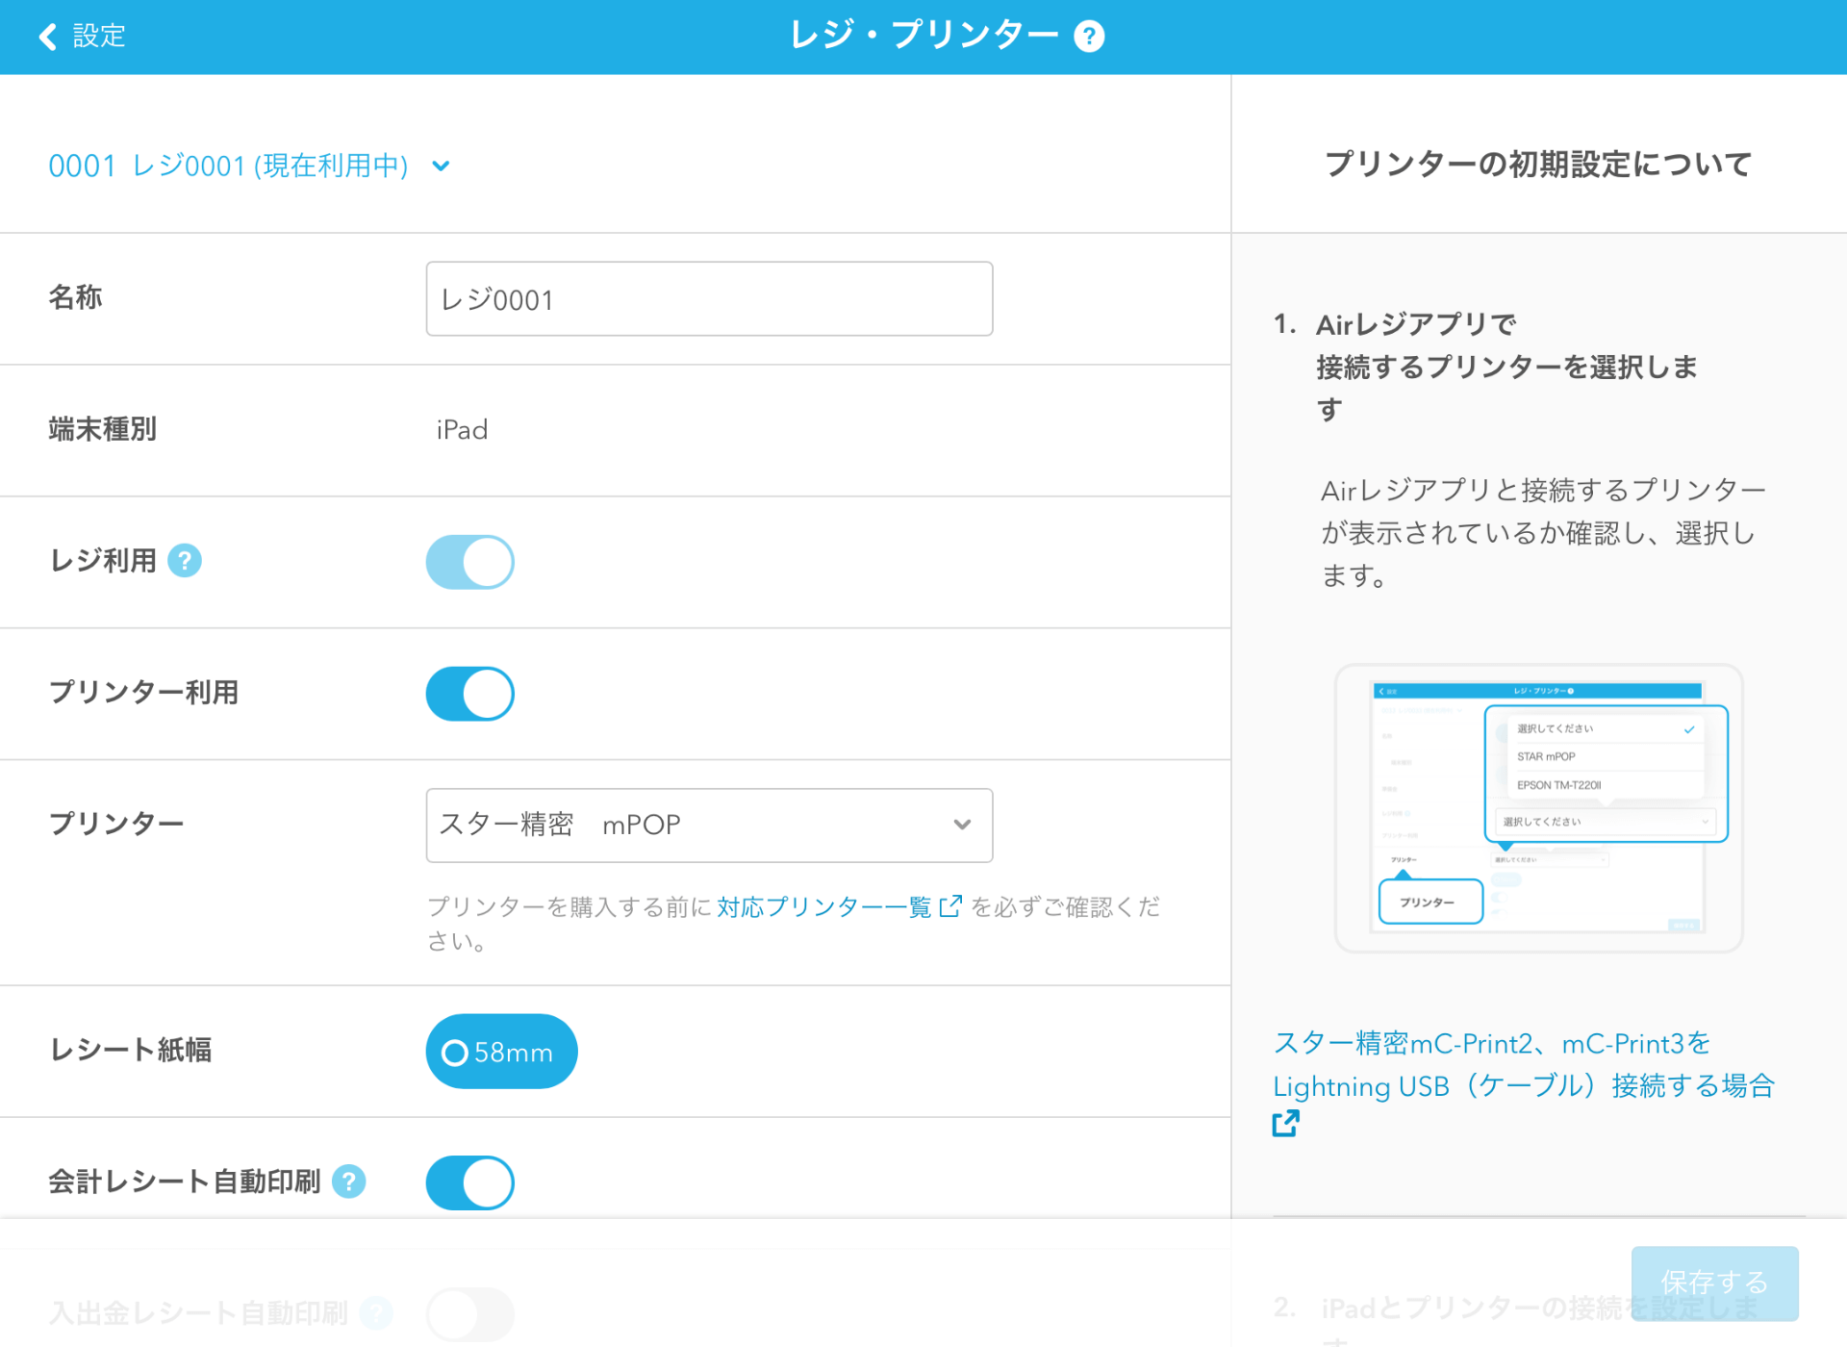
Task: Click the help icon next to レジ利用
Action: 185,560
